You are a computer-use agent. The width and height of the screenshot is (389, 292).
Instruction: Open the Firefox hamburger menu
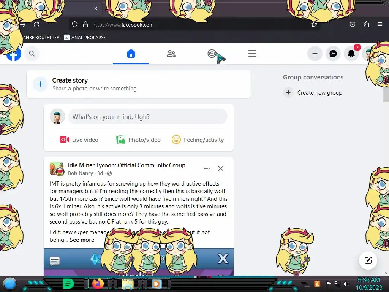(380, 24)
